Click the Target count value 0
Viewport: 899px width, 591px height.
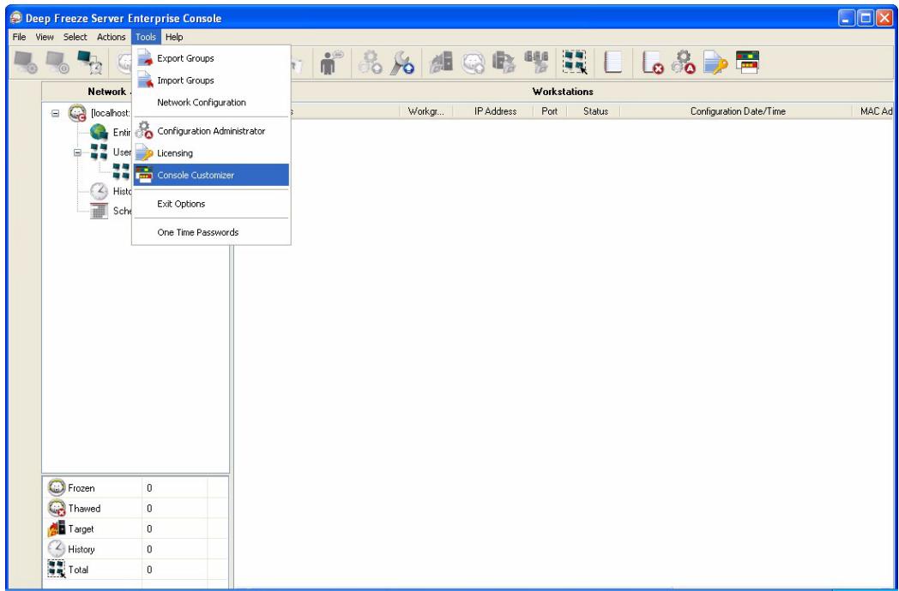[x=149, y=528]
